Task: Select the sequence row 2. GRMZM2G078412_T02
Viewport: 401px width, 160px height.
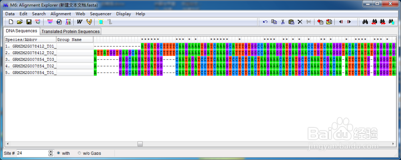Action: (x=30, y=53)
